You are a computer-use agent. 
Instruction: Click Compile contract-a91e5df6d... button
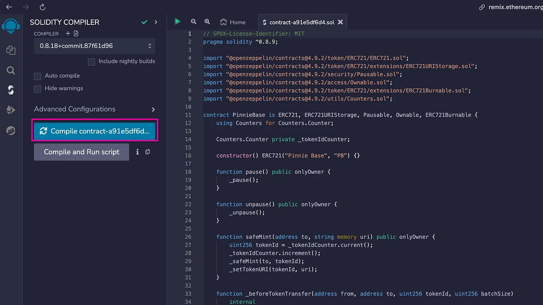[95, 131]
